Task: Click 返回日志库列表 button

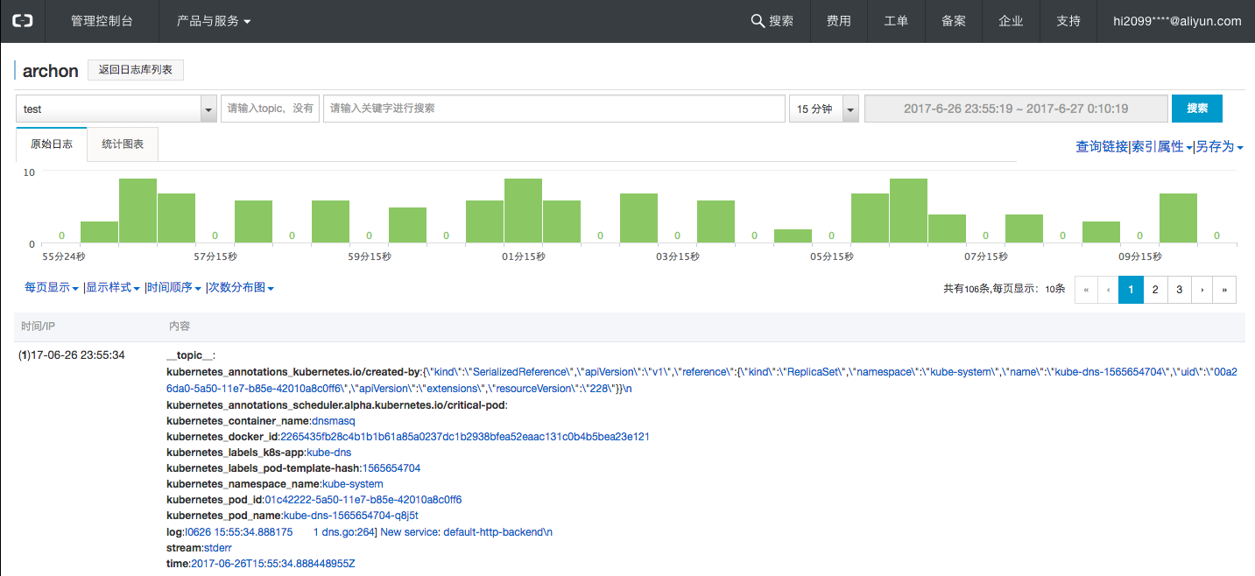Action: pos(136,70)
